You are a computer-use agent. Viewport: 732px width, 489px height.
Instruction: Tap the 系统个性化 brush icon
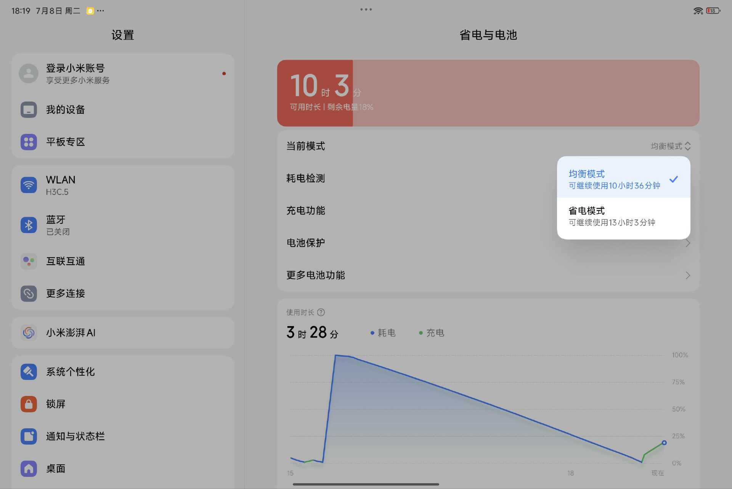(29, 372)
